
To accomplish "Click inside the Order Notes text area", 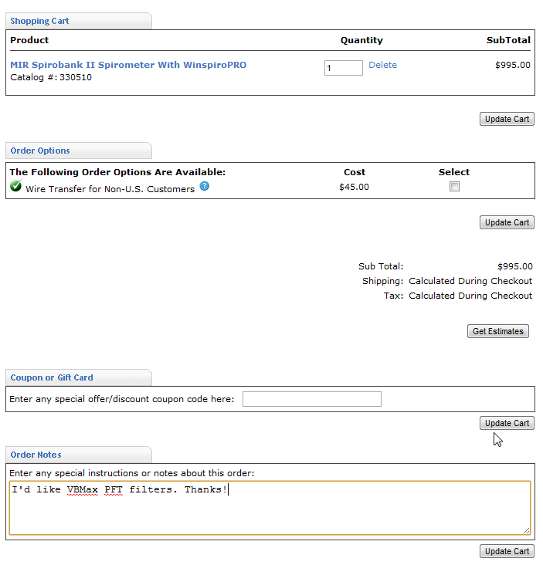I will click(270, 513).
